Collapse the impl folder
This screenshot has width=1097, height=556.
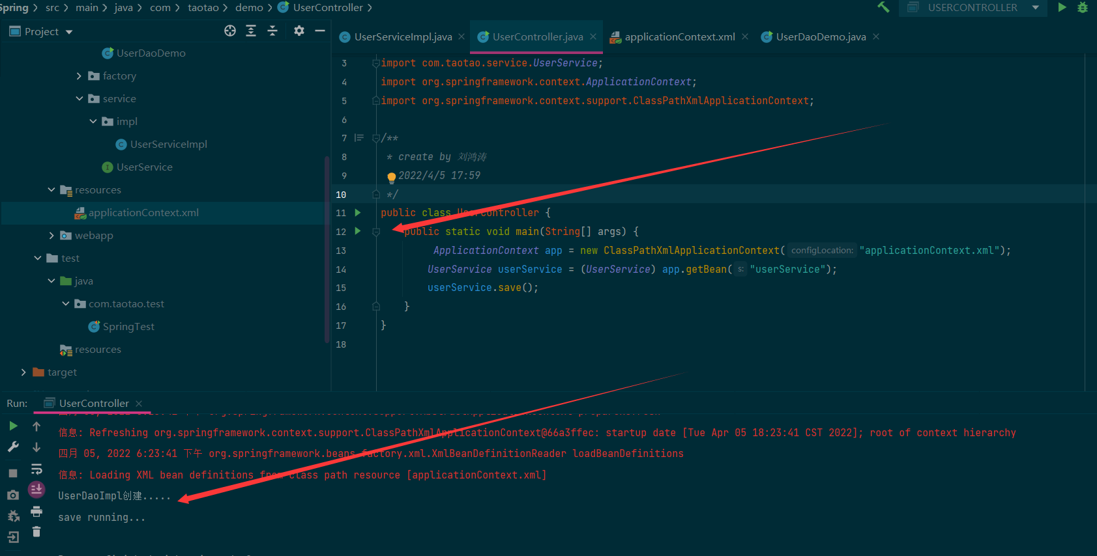tap(93, 122)
